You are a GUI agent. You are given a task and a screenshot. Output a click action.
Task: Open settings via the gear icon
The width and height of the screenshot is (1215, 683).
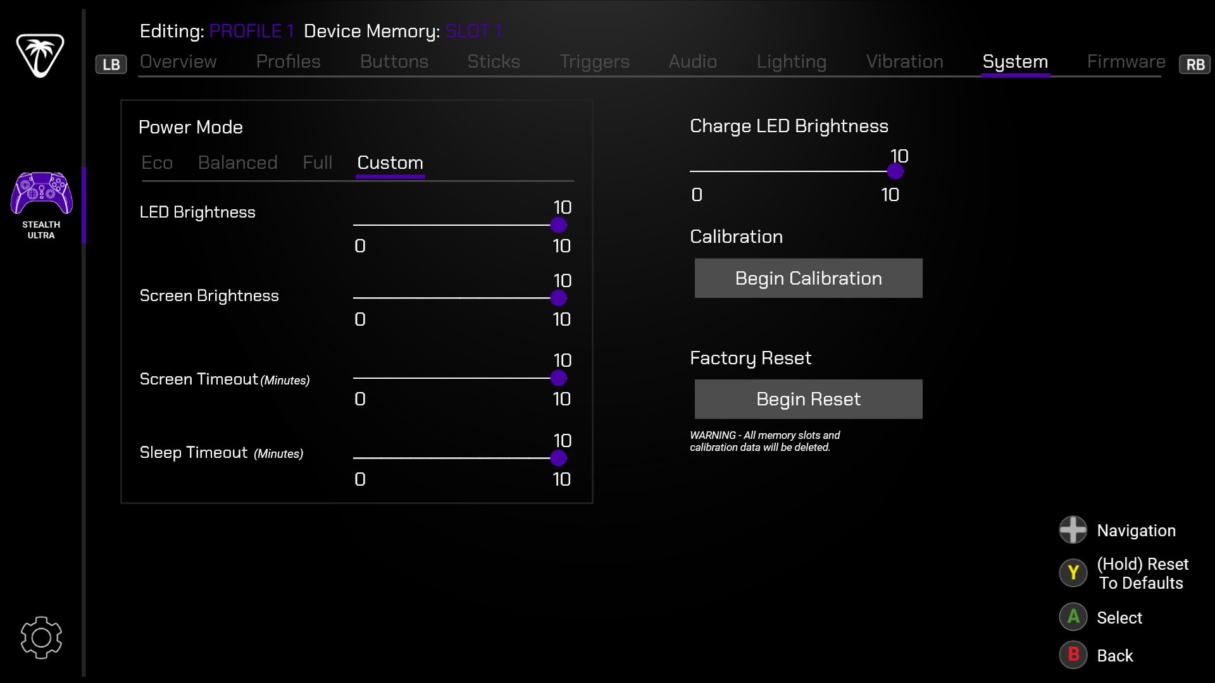pyautogui.click(x=41, y=637)
